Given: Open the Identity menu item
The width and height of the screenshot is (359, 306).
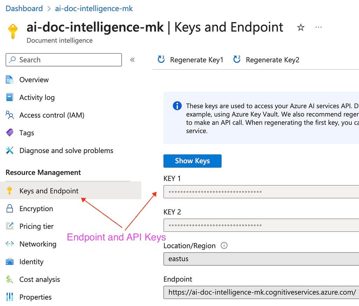Looking at the screenshot, I should (31, 262).
